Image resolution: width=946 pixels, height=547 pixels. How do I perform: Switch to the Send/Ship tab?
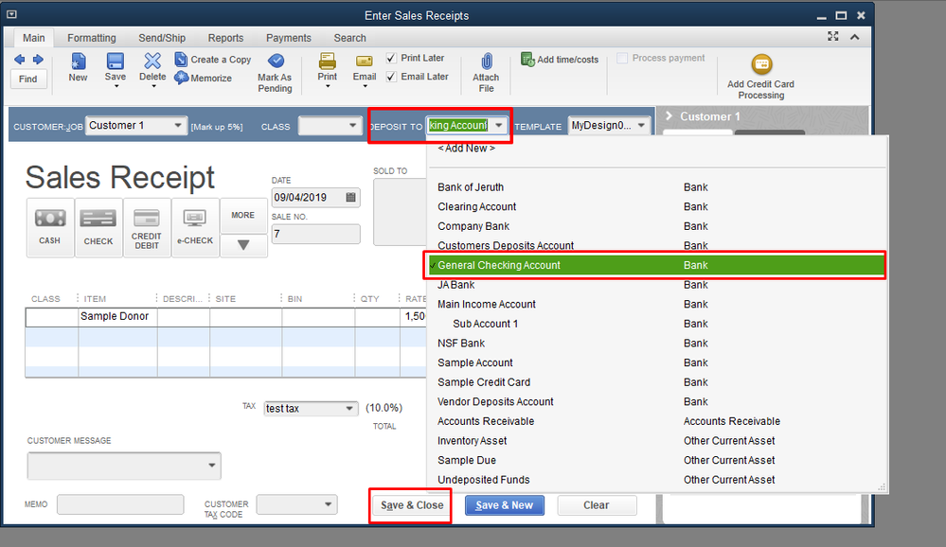pos(162,38)
